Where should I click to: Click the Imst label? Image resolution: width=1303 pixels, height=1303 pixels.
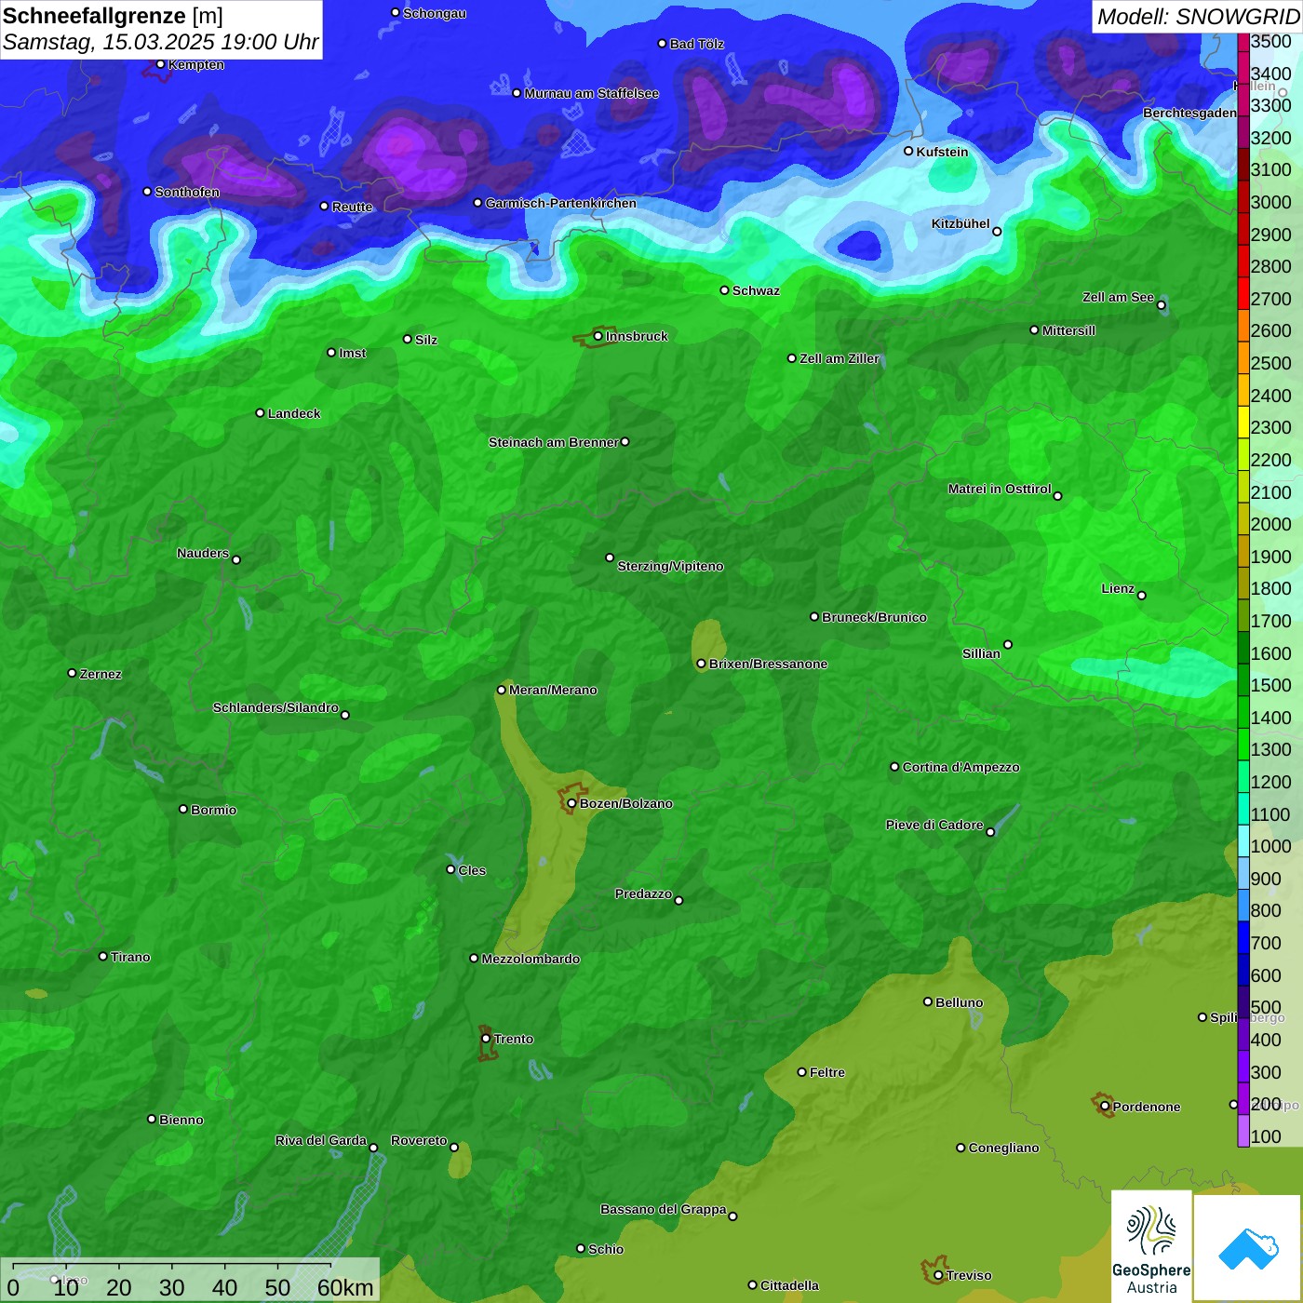click(x=353, y=353)
